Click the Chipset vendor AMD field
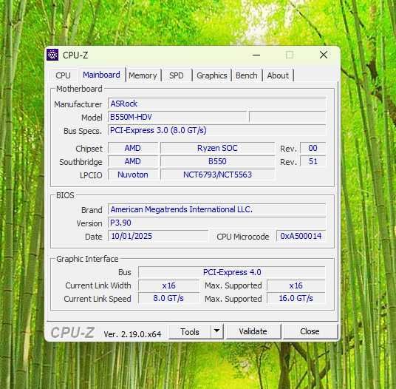 (x=133, y=148)
